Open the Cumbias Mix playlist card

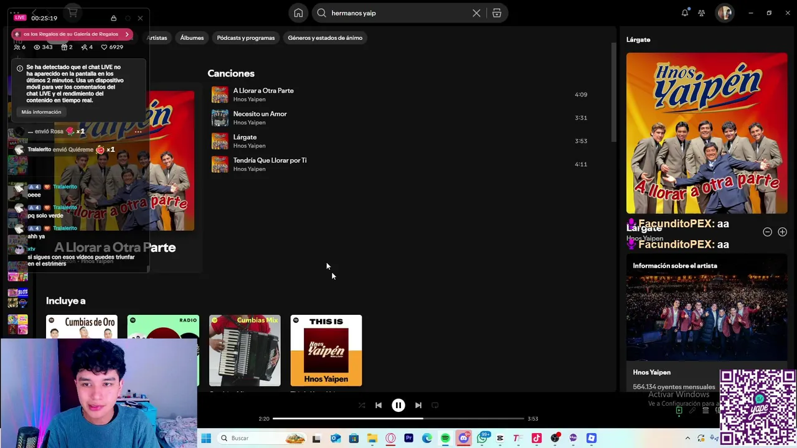245,350
